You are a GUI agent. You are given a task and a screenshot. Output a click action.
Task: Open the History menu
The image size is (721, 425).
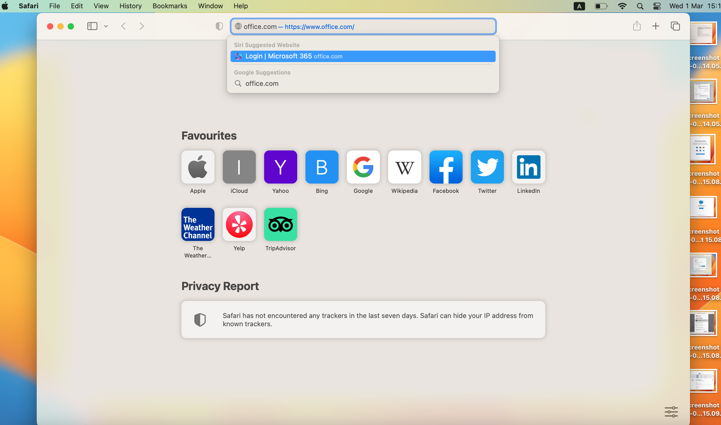tap(131, 6)
